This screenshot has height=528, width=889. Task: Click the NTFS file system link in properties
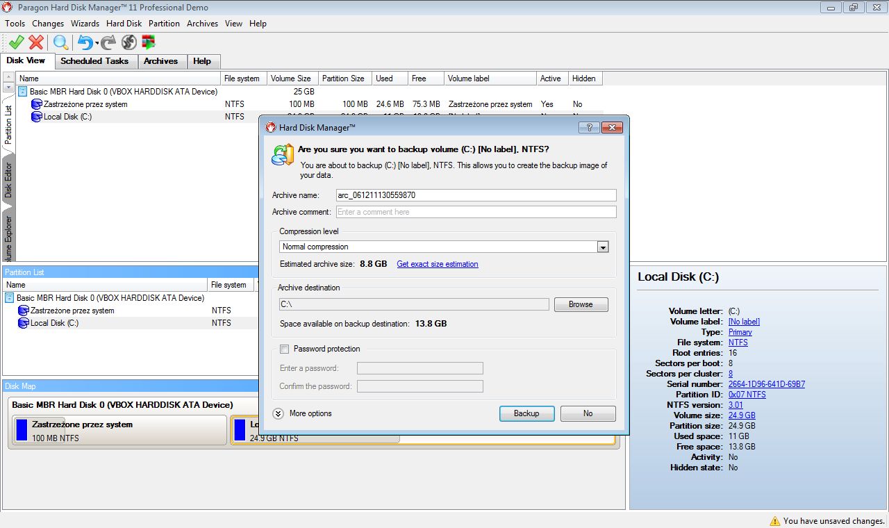(738, 343)
